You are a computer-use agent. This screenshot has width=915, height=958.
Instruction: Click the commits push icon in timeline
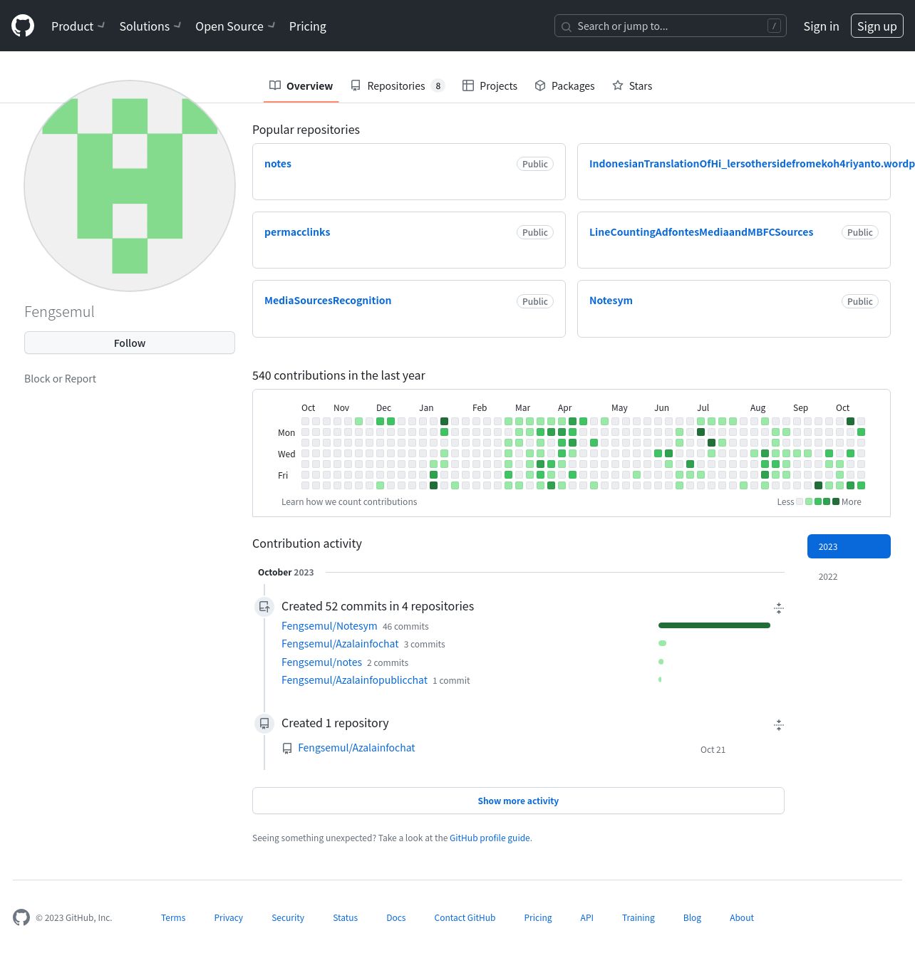coord(264,607)
